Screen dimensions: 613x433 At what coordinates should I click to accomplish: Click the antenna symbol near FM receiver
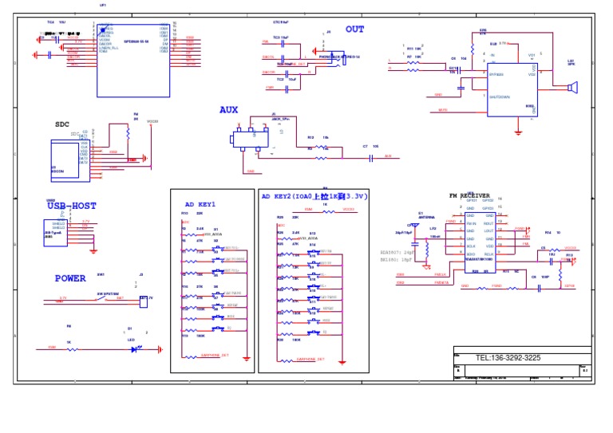coord(414,226)
